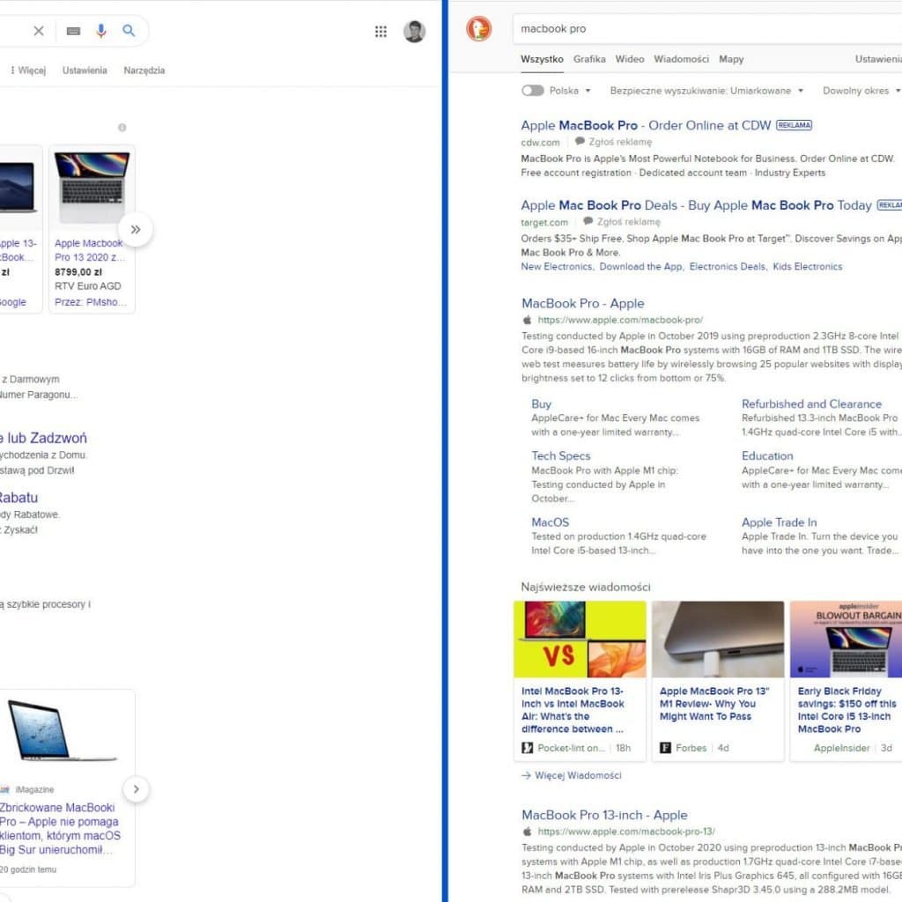Switch to Grafika tab
902x902 pixels.
coord(589,59)
